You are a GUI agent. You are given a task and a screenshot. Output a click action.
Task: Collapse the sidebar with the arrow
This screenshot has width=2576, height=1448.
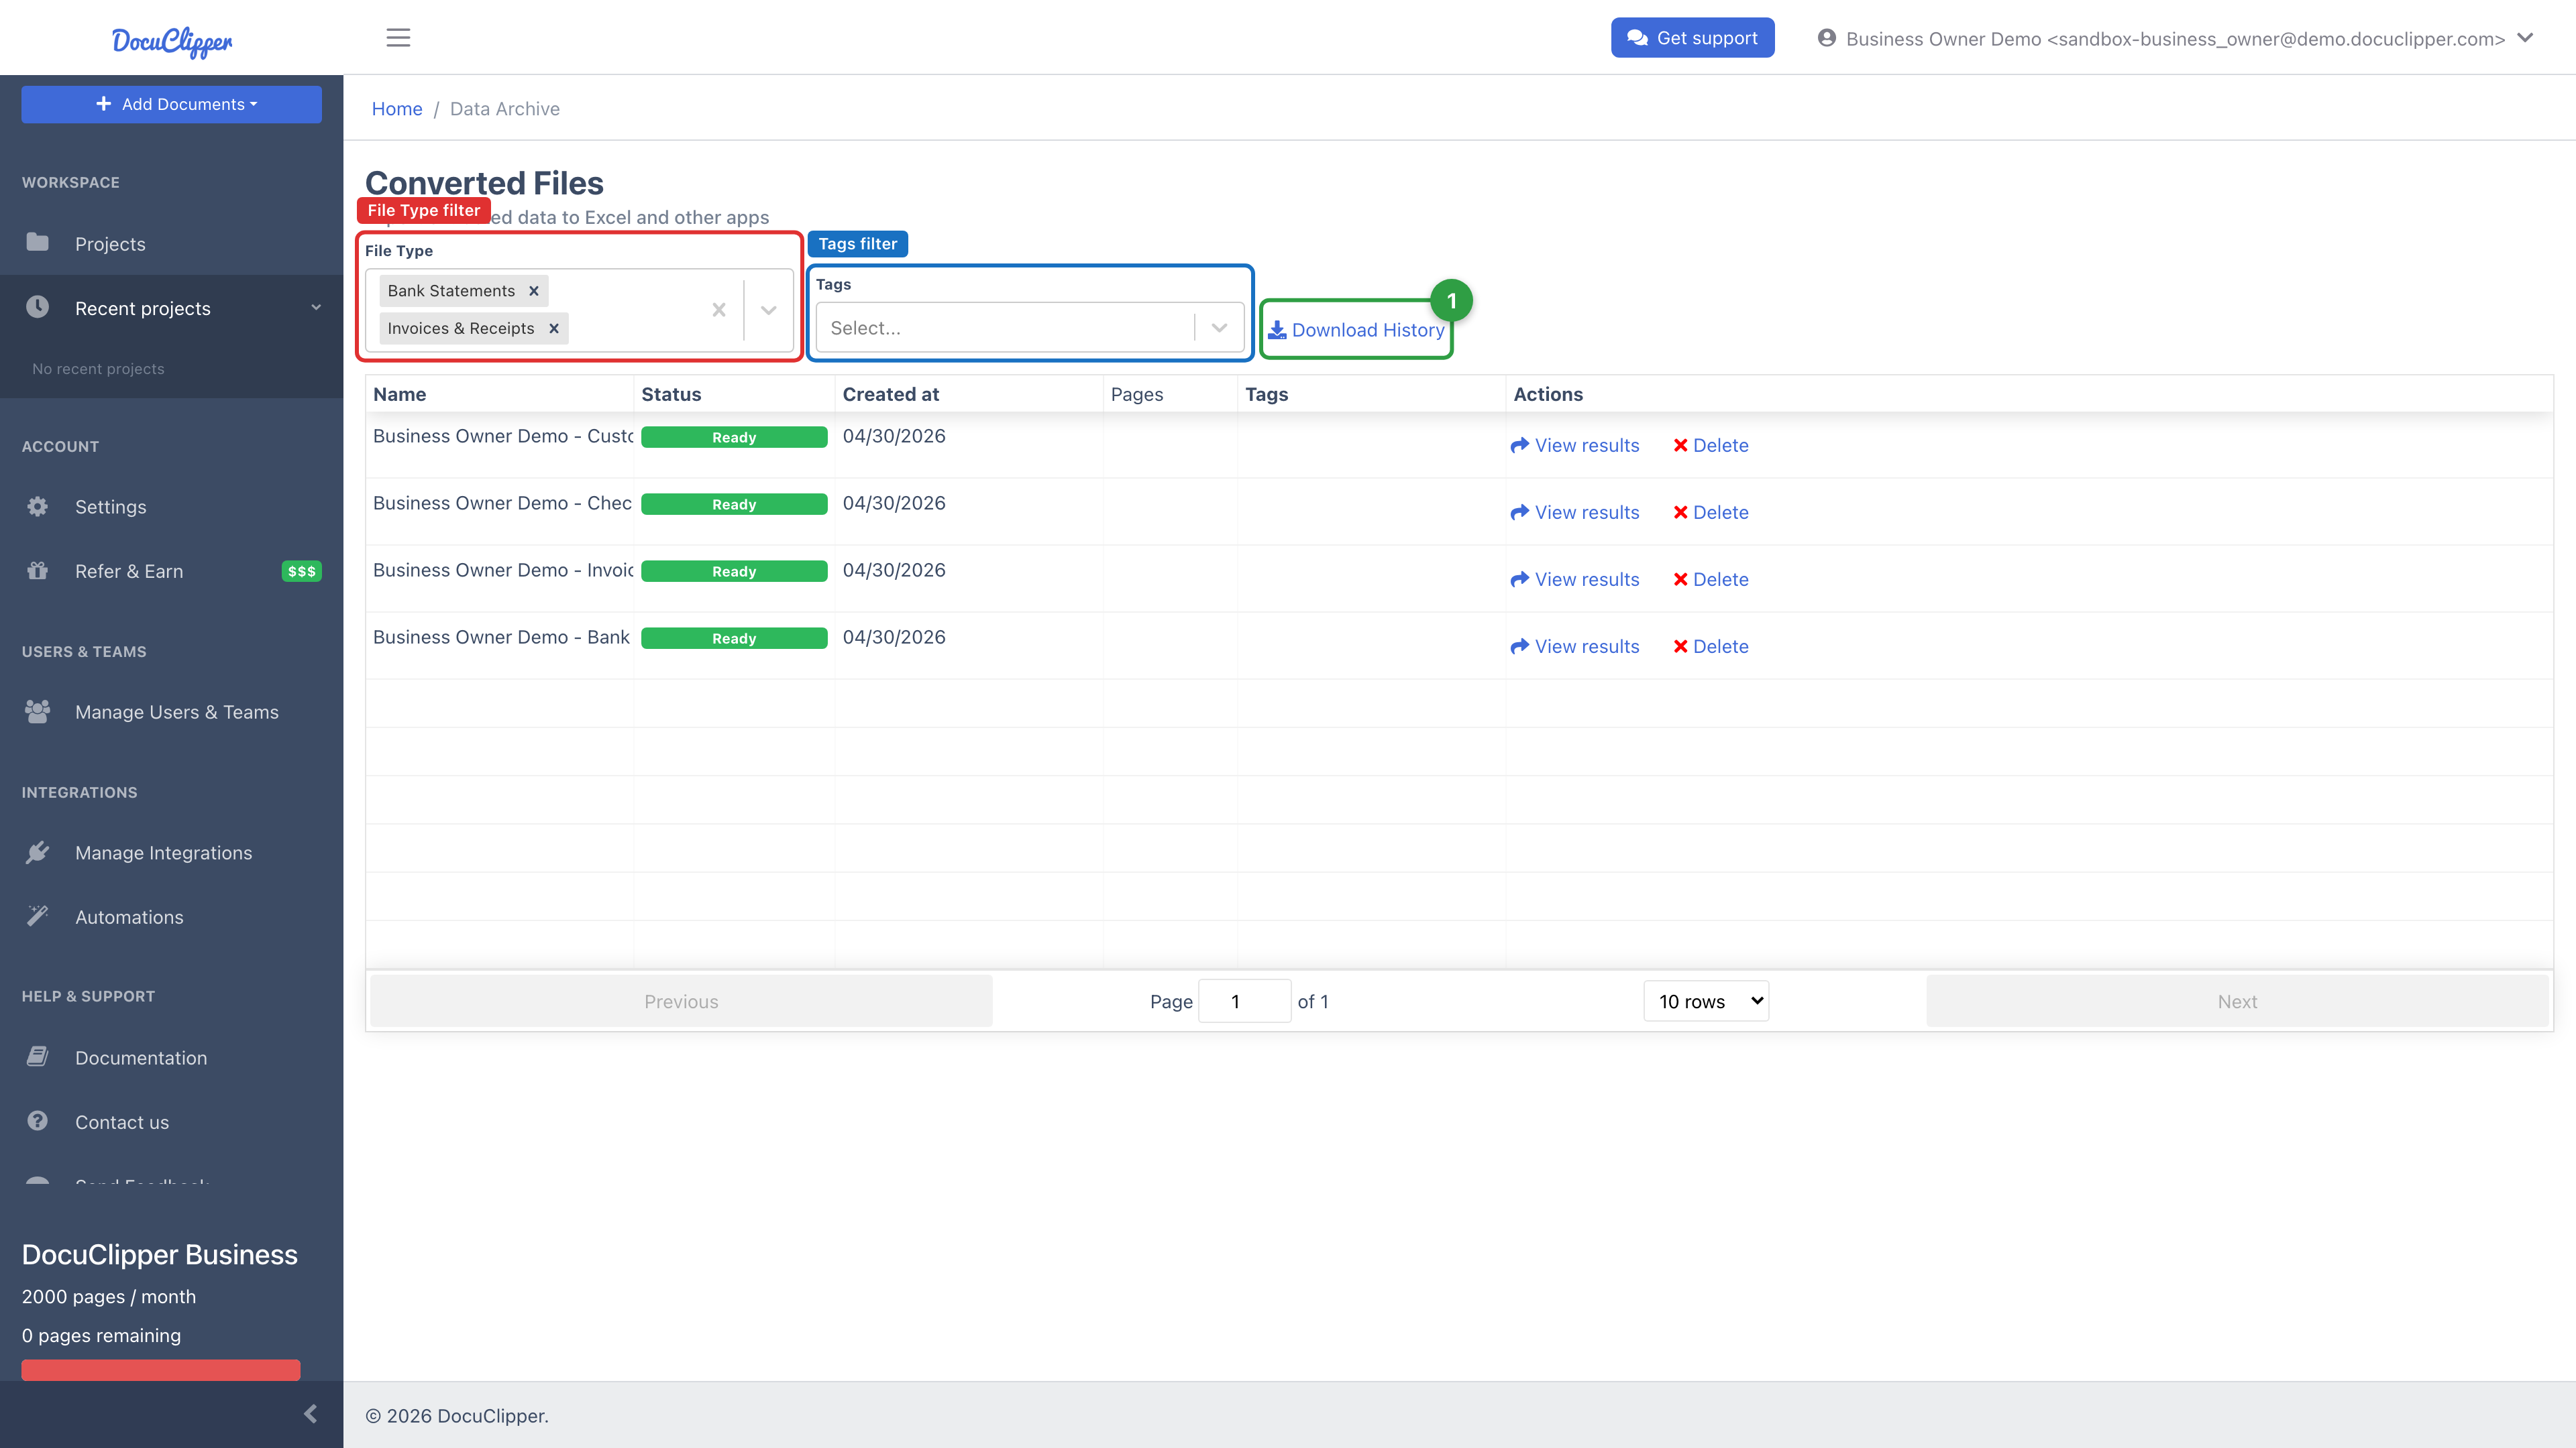[310, 1413]
